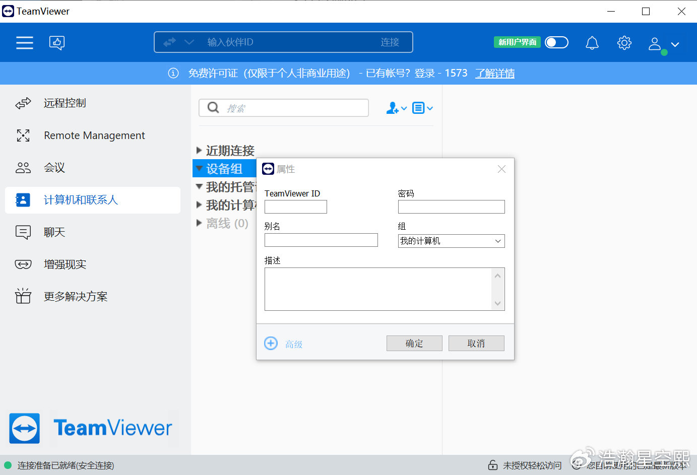Viewport: 697px width, 475px height.
Task: Click the user account profile icon
Action: click(x=655, y=44)
